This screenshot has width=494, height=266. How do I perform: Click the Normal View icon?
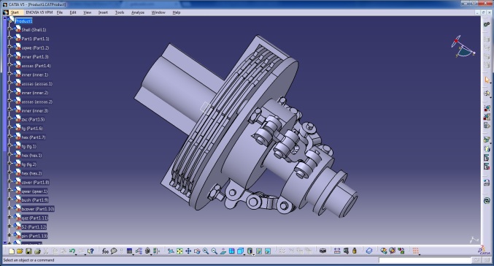coord(223,251)
